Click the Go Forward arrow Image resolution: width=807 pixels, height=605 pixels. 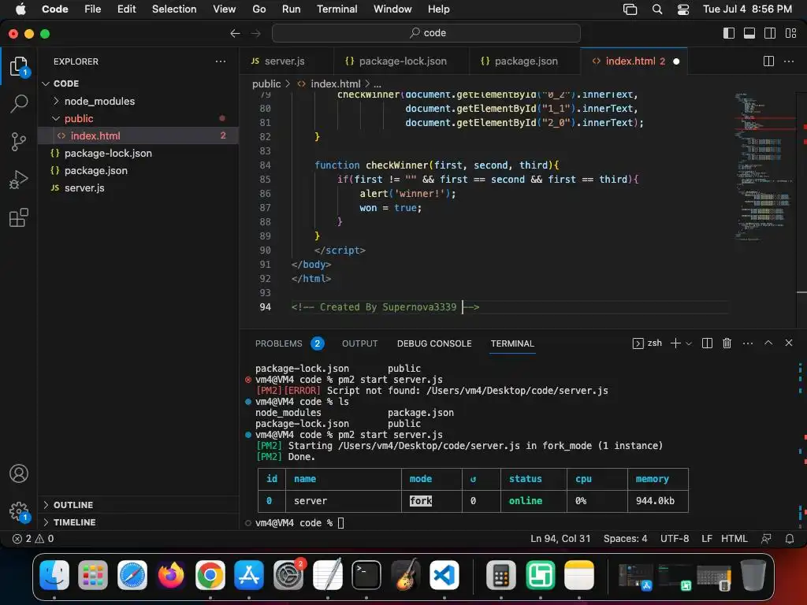pos(255,33)
